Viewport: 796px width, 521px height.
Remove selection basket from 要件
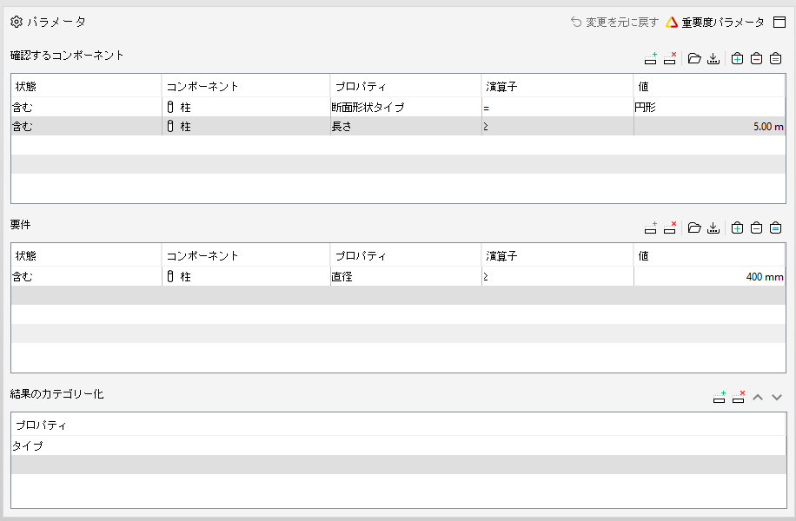click(x=756, y=228)
